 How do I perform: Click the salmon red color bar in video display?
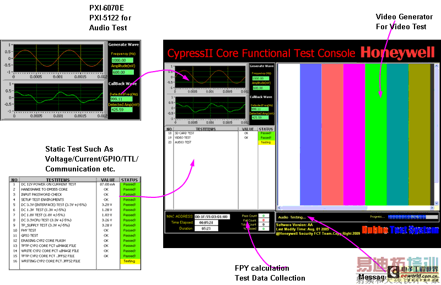point(332,135)
